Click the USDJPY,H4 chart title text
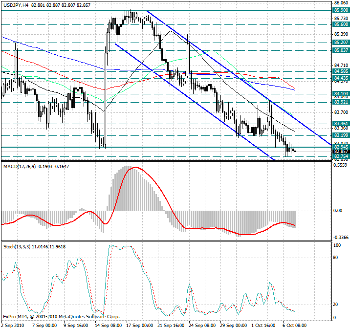 [15, 4]
